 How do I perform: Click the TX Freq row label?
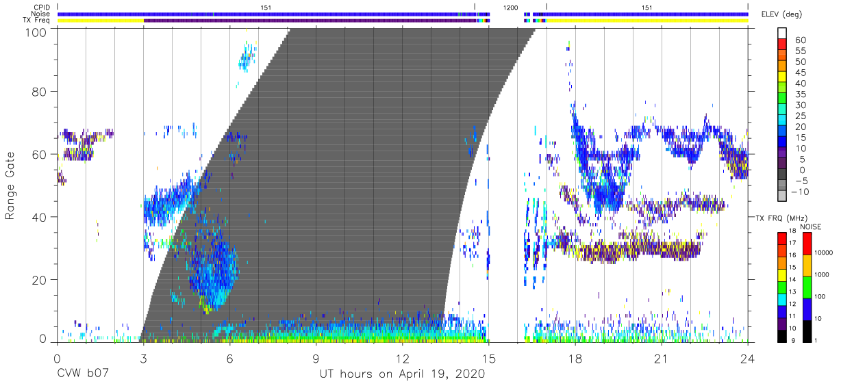click(36, 21)
